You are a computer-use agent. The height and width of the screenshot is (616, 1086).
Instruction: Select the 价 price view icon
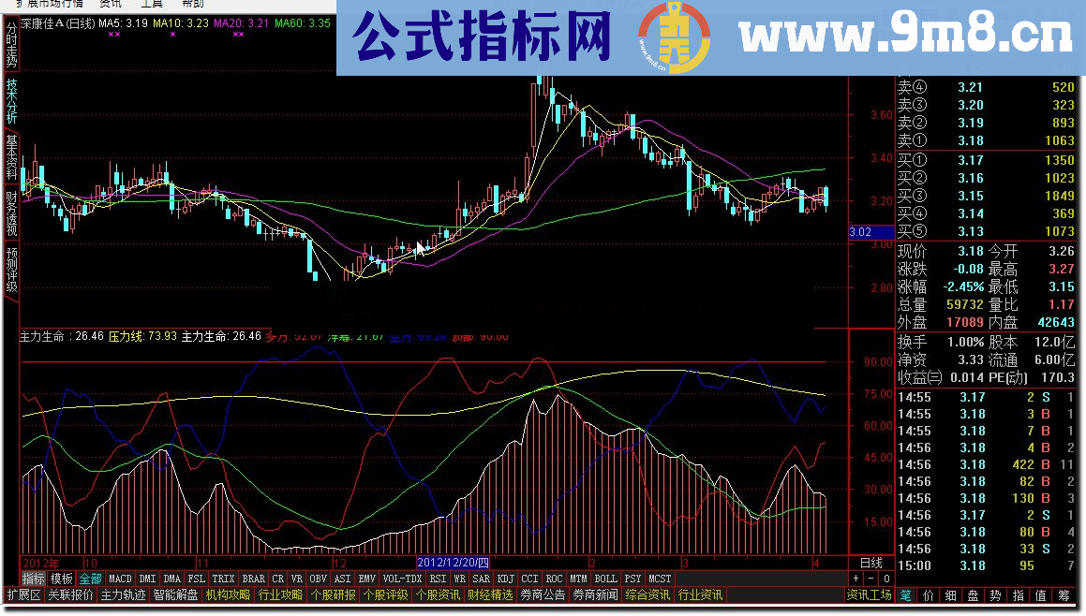click(x=929, y=594)
